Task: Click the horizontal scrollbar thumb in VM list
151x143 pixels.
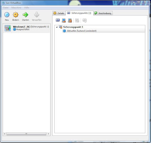Action: pos(26,134)
